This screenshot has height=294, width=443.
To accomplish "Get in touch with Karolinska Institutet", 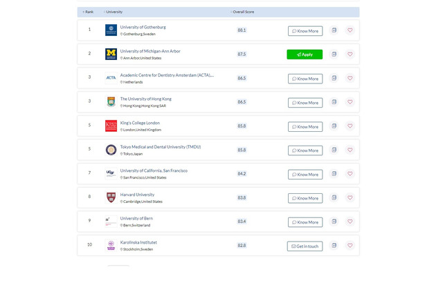I will click(x=305, y=246).
